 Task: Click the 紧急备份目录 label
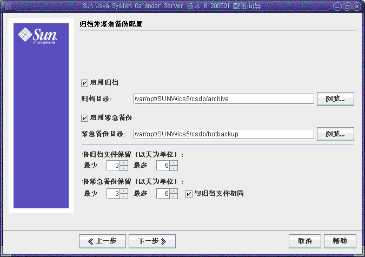pos(104,134)
